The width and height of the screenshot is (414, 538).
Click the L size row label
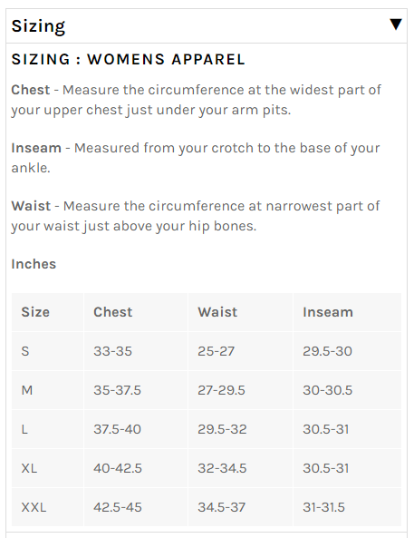(24, 429)
